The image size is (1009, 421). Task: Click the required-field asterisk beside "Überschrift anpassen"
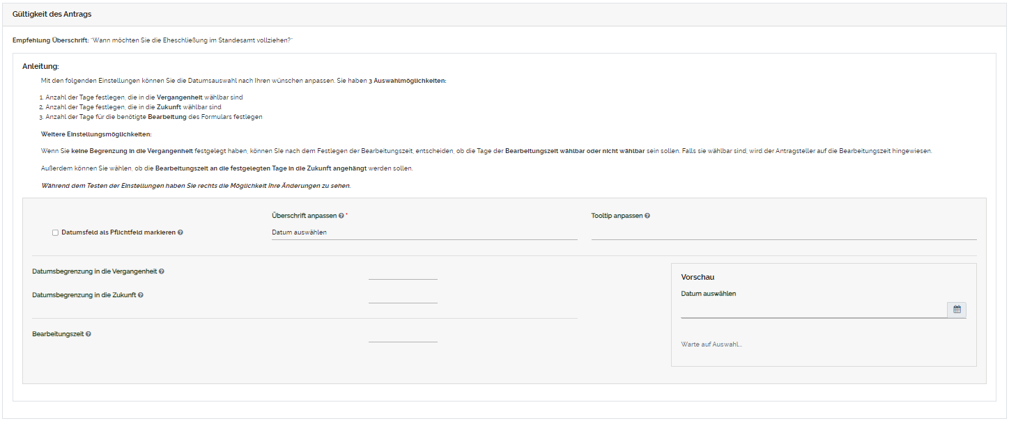click(346, 216)
